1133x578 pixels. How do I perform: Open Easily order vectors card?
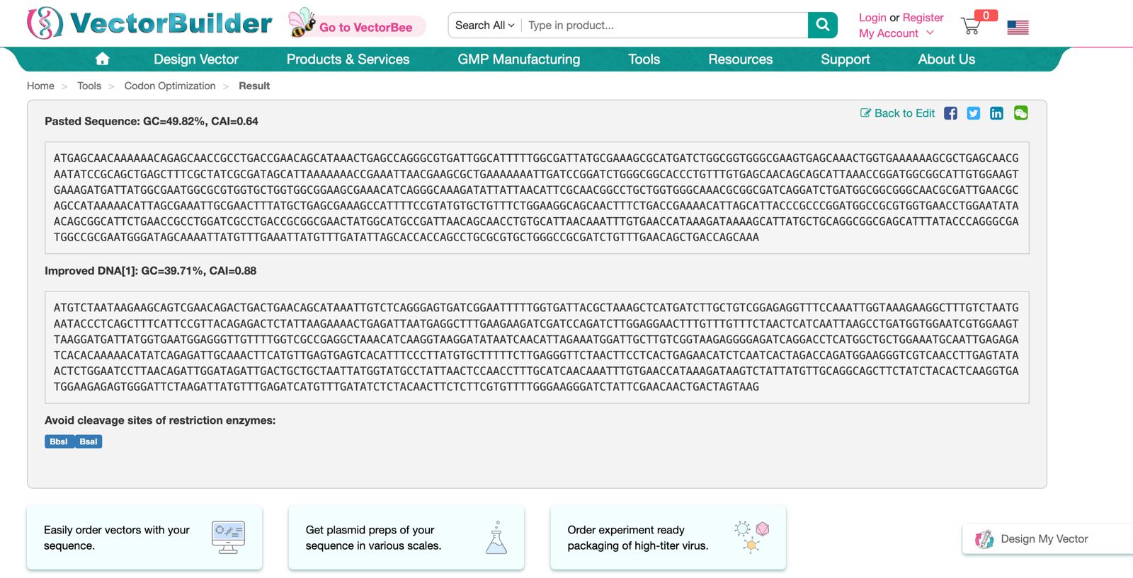click(x=144, y=538)
